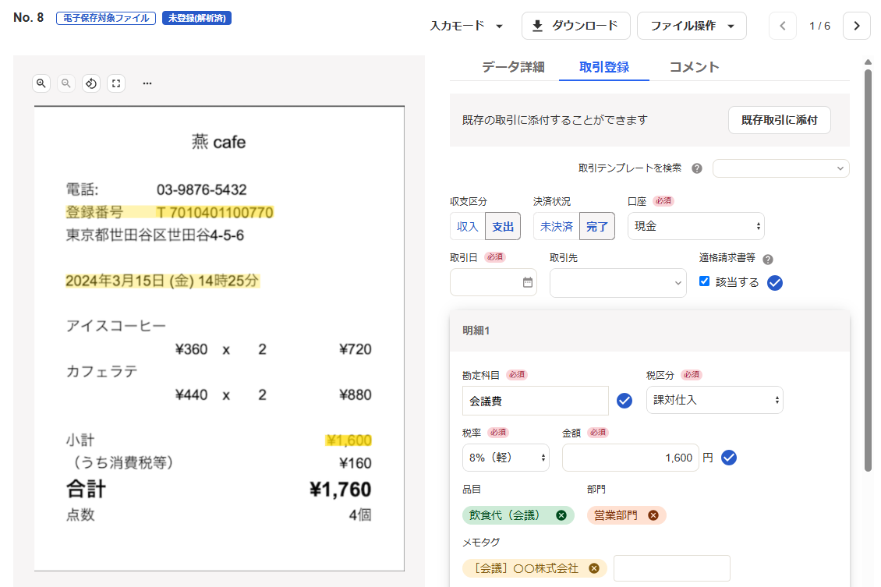This screenshot has width=881, height=587.
Task: Click help icon beside 取引テンプレートを検索
Action: [697, 168]
